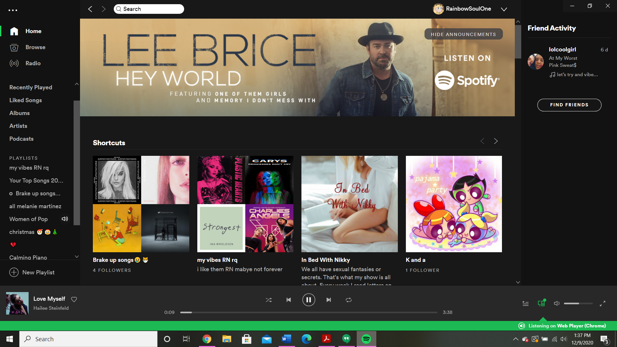Open Podcasts in library
This screenshot has width=617, height=347.
21,139
